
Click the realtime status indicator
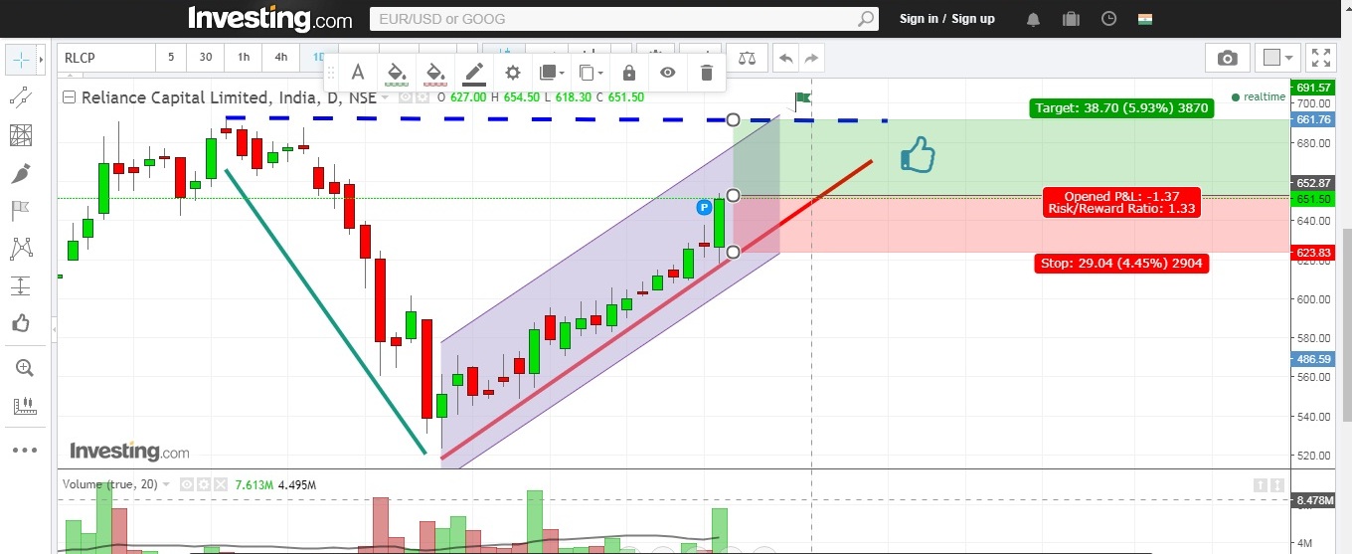click(1258, 97)
